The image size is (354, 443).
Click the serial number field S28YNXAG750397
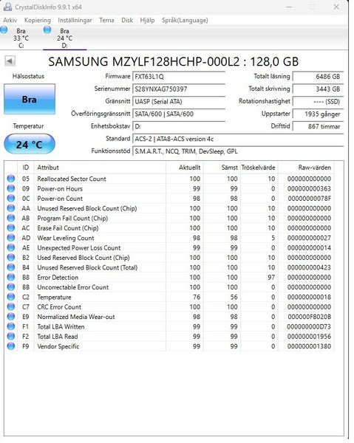(179, 89)
